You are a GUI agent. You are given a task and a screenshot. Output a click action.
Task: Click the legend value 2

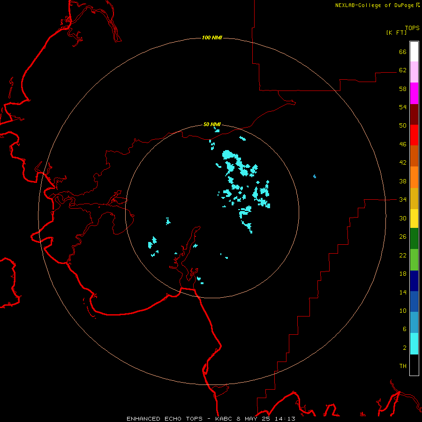[405, 348]
